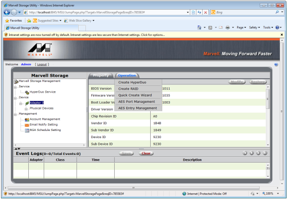This screenshot has height=200, width=288.
Task: Open a new blank browser tab
Action: (82, 28)
